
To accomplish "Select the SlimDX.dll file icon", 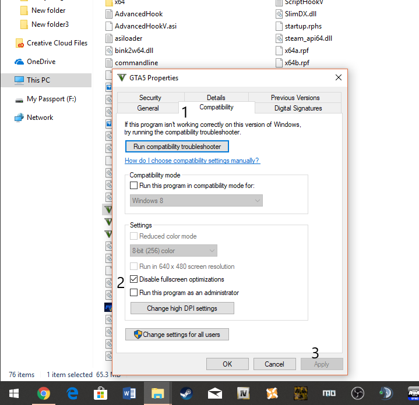I will tap(279, 14).
